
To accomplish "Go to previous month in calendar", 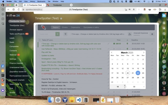I will 112,52.
